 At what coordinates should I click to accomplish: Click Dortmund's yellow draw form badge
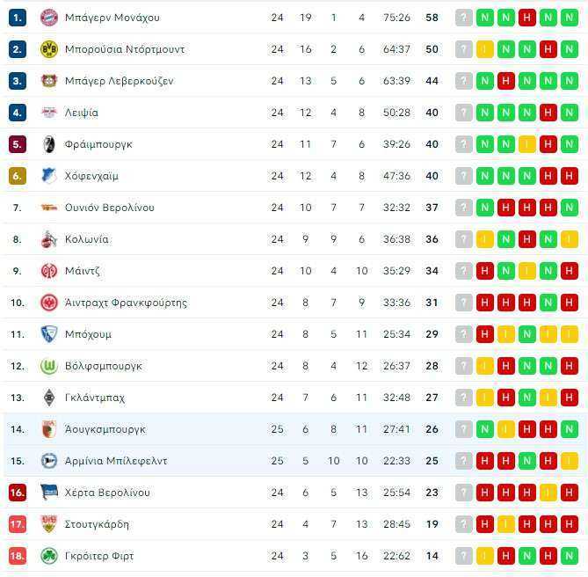[485, 49]
